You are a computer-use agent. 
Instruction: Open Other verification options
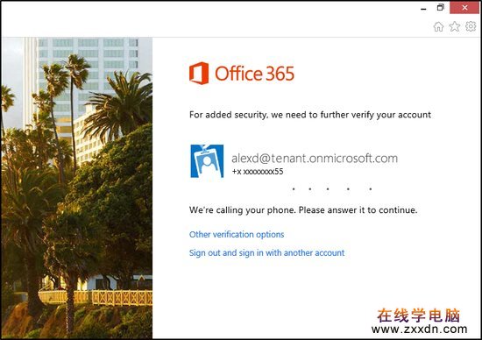[x=237, y=235]
